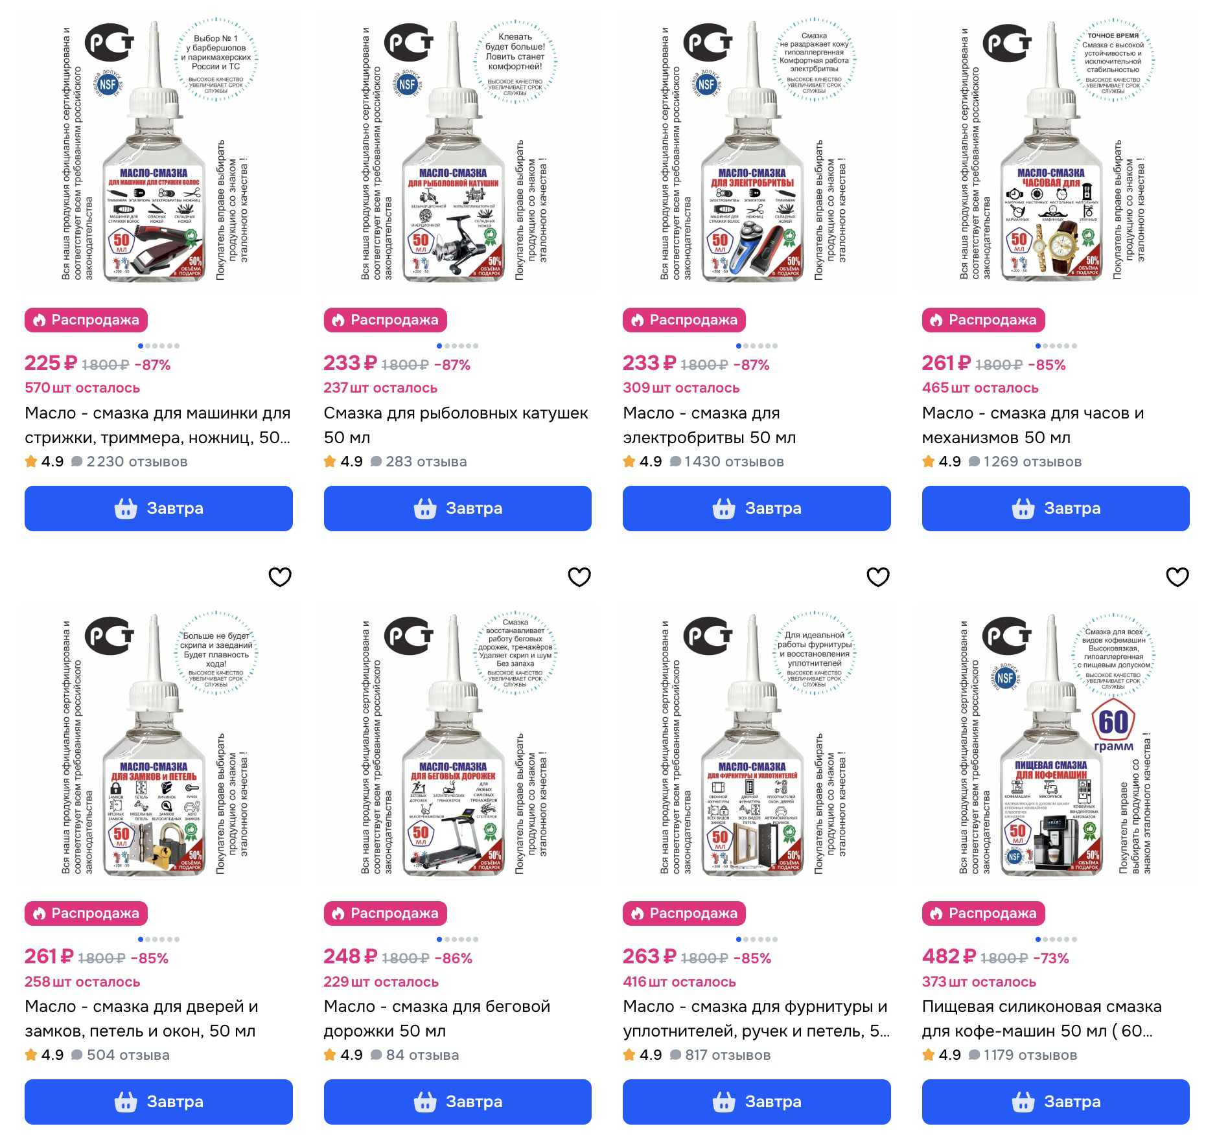
Task: Click Завтра button under fishing reel lubricant
Action: point(458,509)
